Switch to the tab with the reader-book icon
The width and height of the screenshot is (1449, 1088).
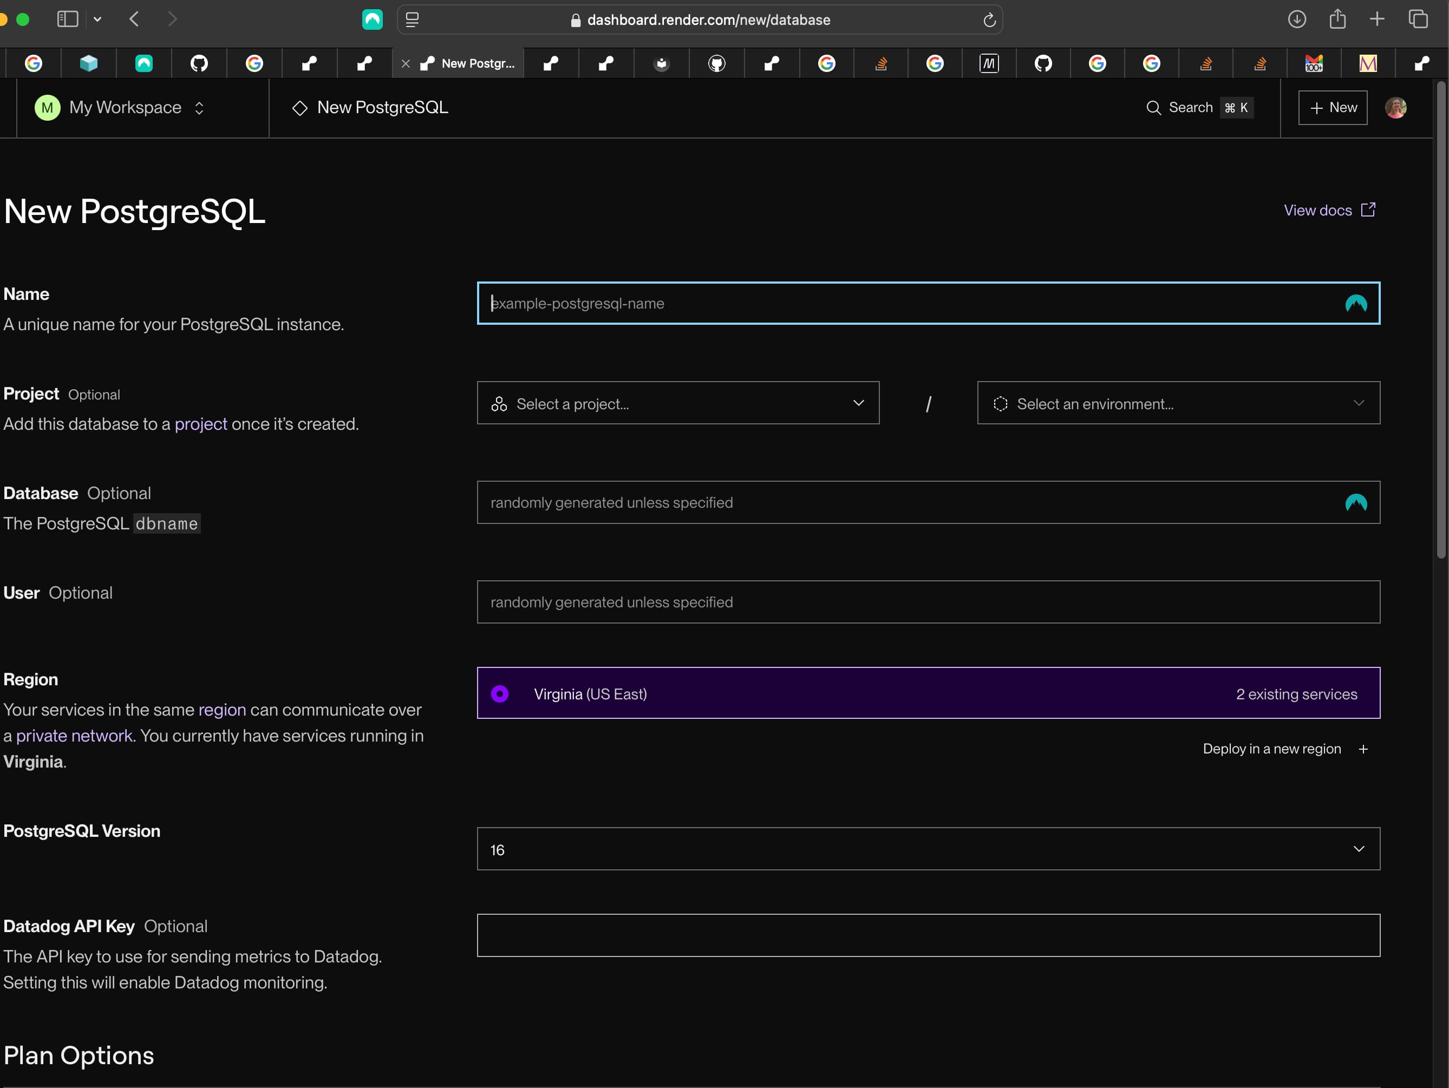(662, 63)
